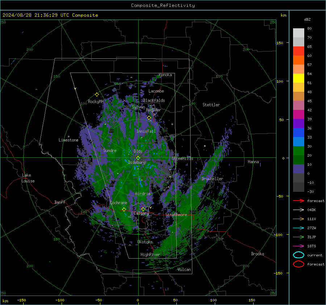Viewport: 326px width, 305px height.
Task: Click the Cochrane label
Action: tap(118, 203)
